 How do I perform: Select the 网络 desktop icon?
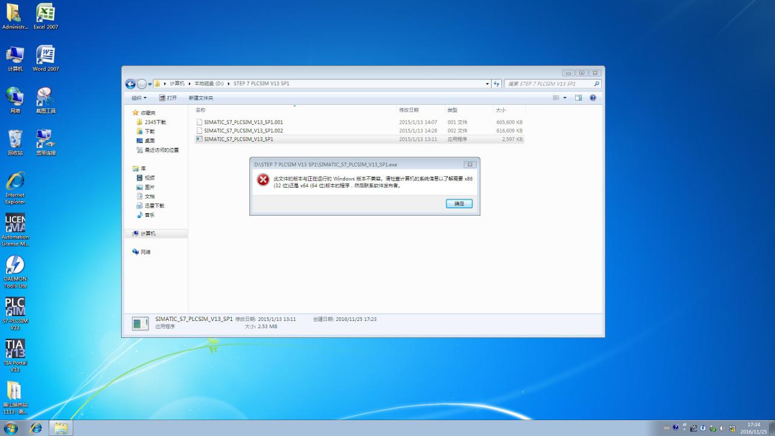point(15,101)
